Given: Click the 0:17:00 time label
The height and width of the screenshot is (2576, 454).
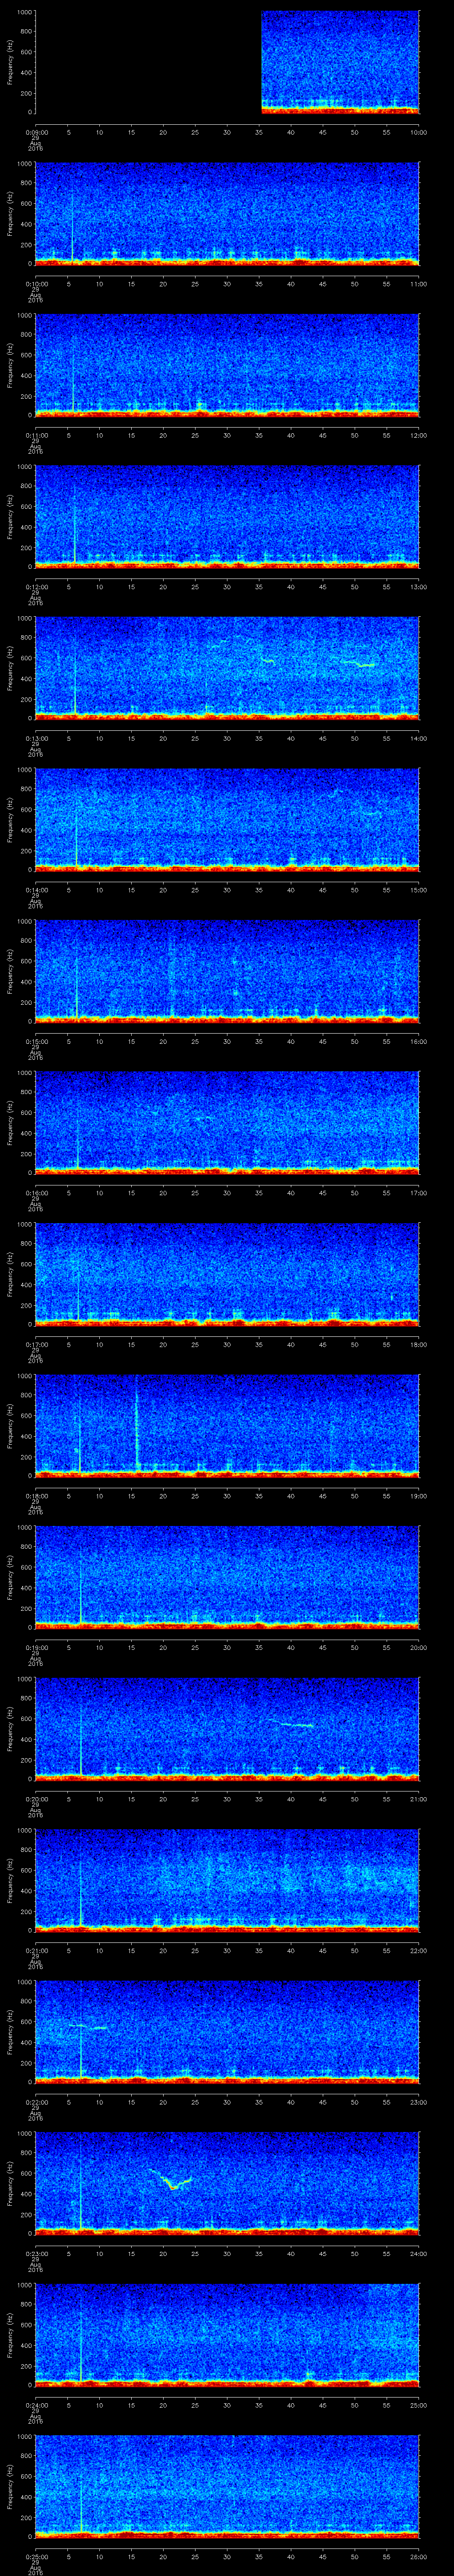Looking at the screenshot, I should 36,1344.
